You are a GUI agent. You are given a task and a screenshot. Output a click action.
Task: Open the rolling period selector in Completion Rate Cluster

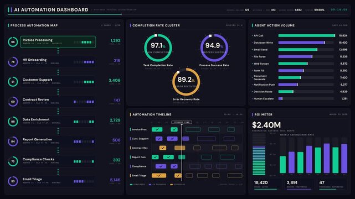click(234, 25)
